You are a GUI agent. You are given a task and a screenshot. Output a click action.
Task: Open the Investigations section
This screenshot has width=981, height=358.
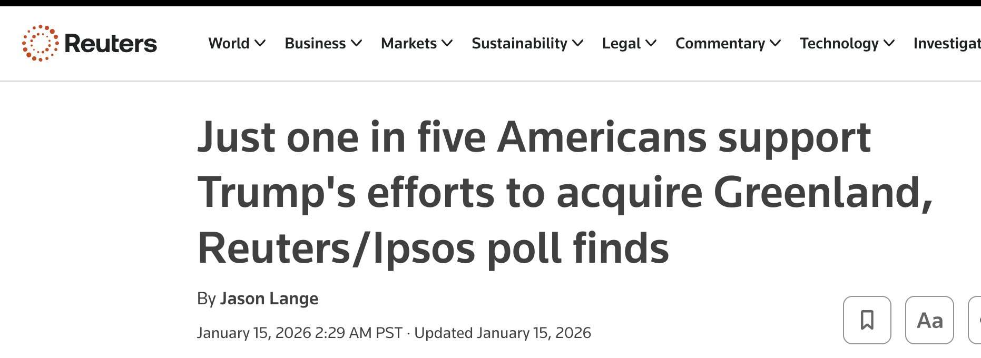point(948,44)
